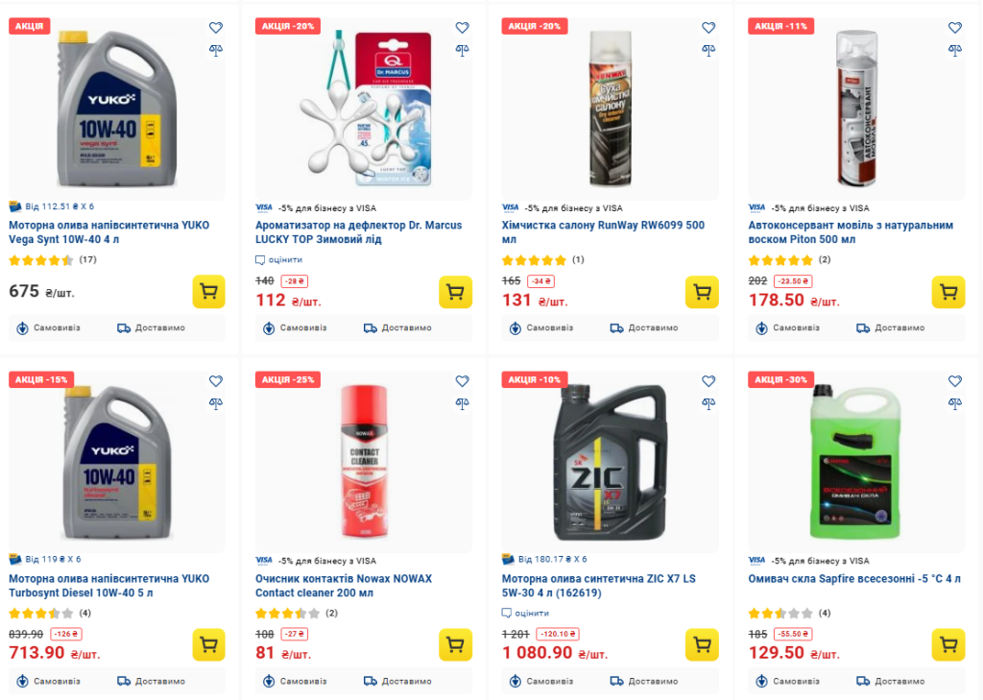The image size is (983, 700).
Task: Click star rating of YUKO Vega Synt
Action: pos(40,259)
